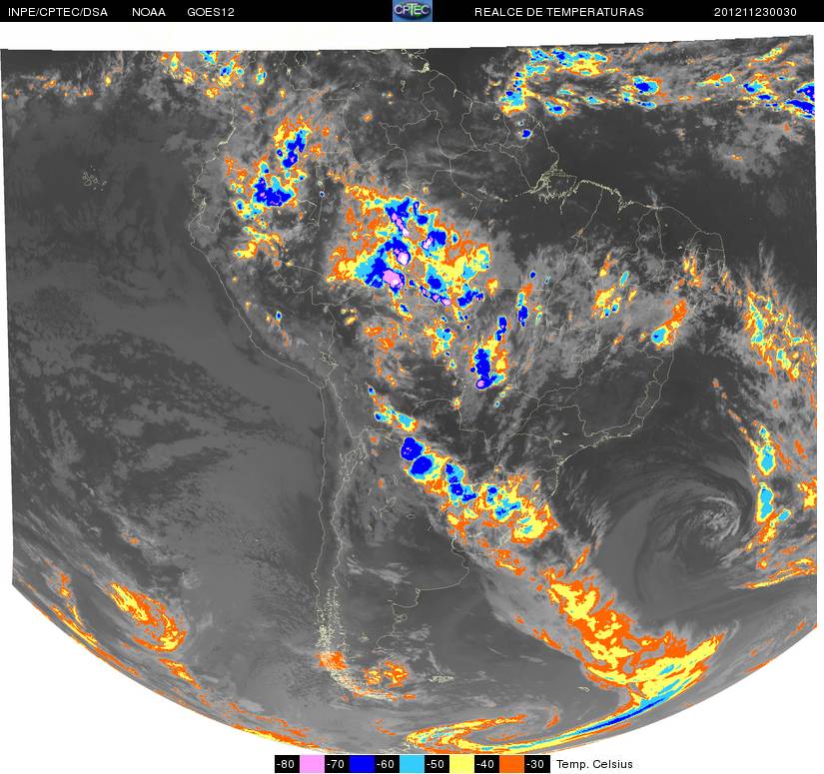Screen dimensions: 824x774
Task: Click the -70 legend label
Action: 337,764
